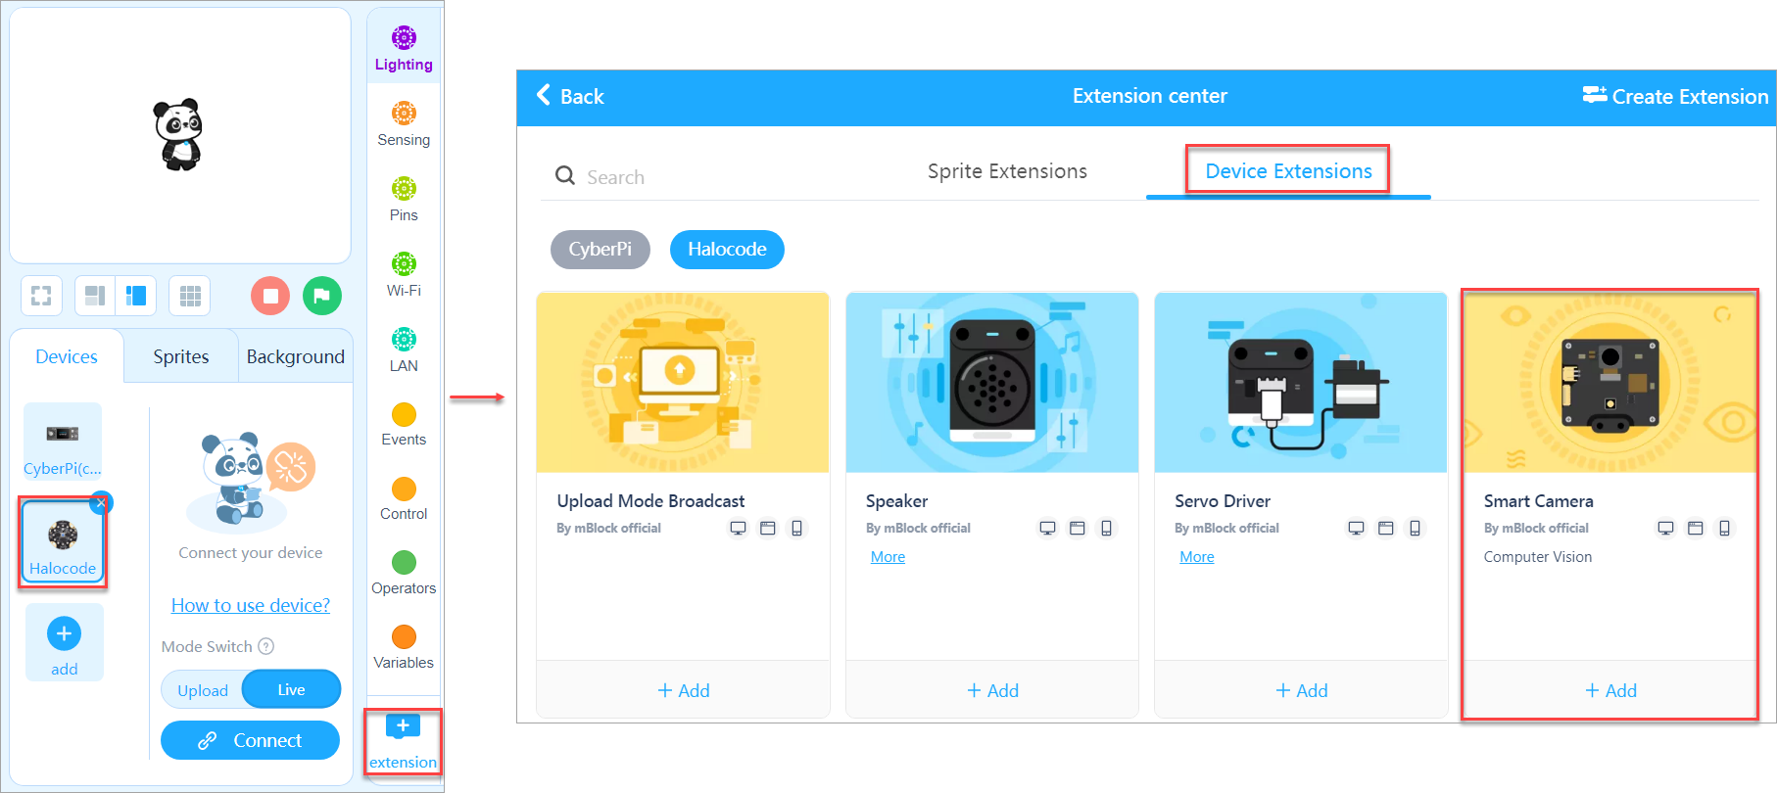Click desktop platform icon on Upload Mode Broadcast
1777x793 pixels.
pyautogui.click(x=739, y=529)
